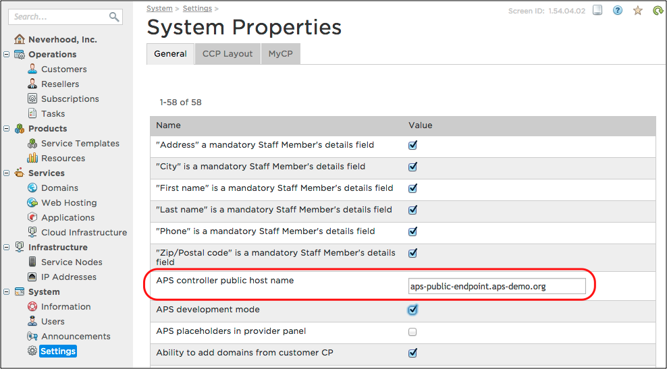This screenshot has width=667, height=369.
Task: Click the help question mark icon
Action: [x=618, y=11]
